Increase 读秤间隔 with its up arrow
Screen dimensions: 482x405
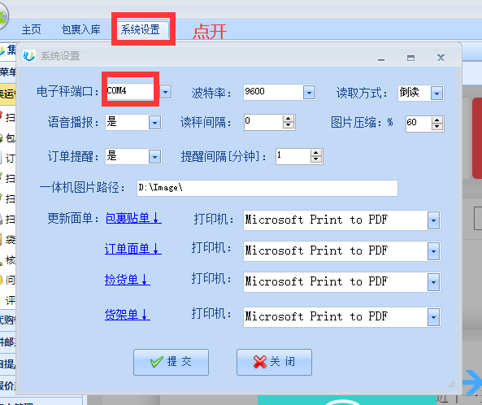click(x=288, y=119)
